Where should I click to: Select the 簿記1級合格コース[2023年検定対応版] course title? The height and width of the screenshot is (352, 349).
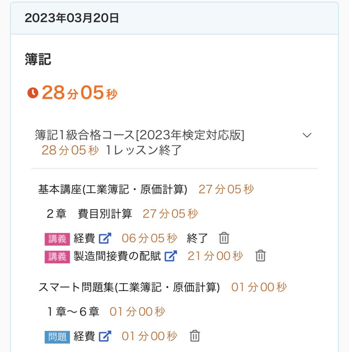(140, 135)
